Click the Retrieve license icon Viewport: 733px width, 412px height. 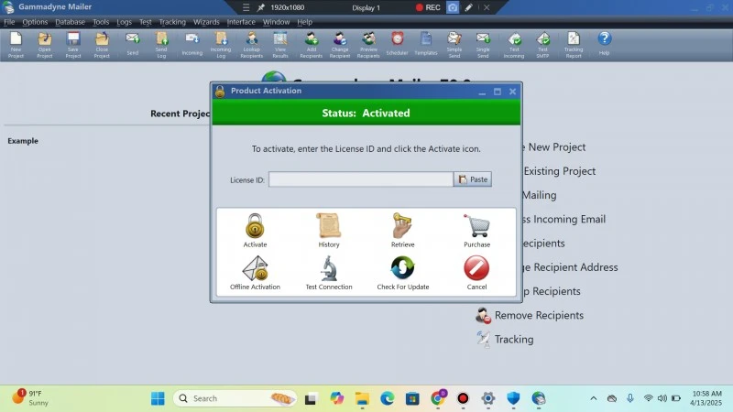402,226
